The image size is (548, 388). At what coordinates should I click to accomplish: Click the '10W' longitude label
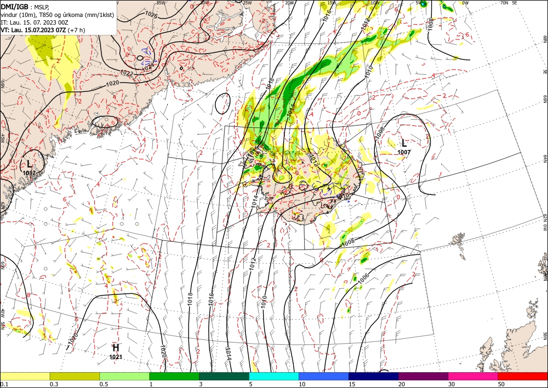pyautogui.click(x=375, y=3)
